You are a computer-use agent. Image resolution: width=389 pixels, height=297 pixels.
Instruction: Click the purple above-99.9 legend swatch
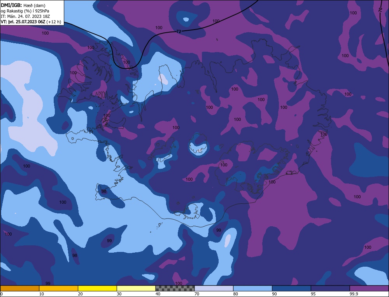tap(369, 288)
